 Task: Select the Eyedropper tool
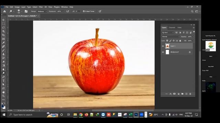(x=3, y=43)
